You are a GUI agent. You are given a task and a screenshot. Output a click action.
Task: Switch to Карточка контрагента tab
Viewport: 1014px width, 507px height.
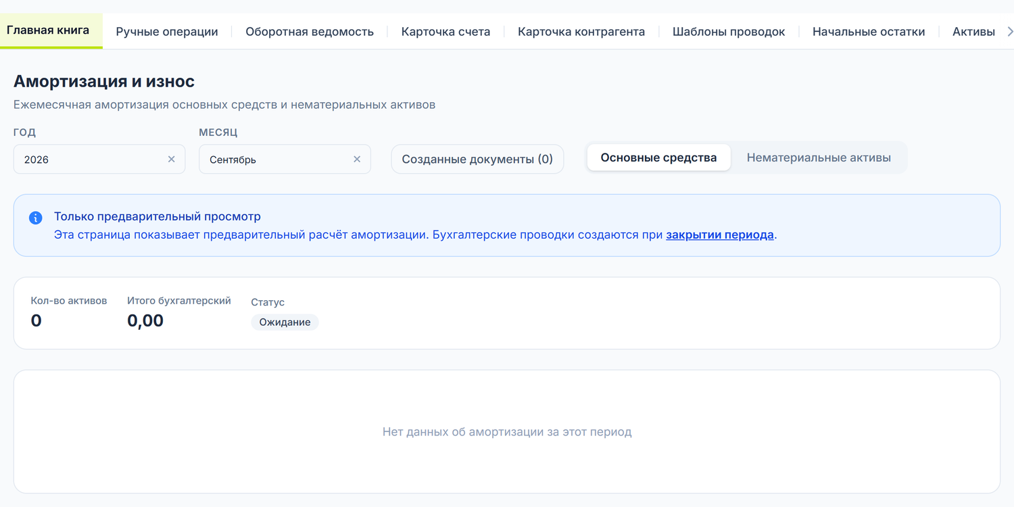click(x=581, y=31)
